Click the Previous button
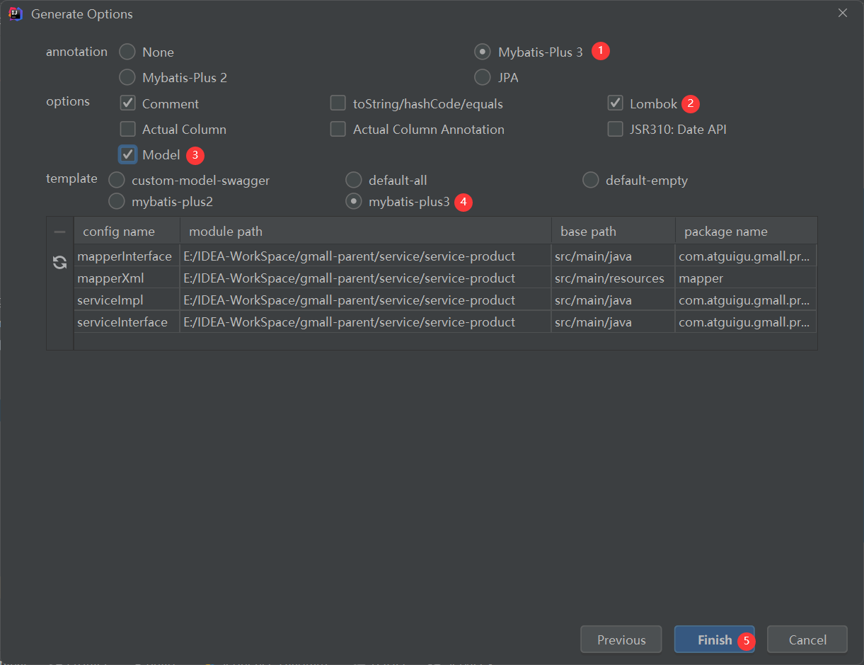This screenshot has height=665, width=864. point(621,640)
